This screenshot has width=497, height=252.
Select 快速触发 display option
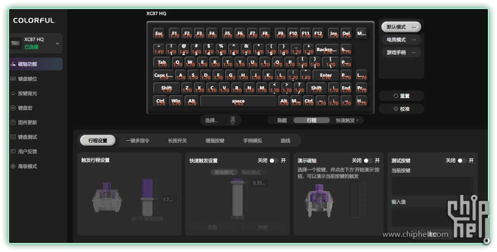[345, 120]
